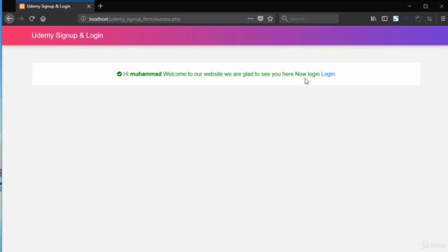Viewport: 448px width, 252px height.
Task: Click the bold name 'muhammad'
Action: 146,74
